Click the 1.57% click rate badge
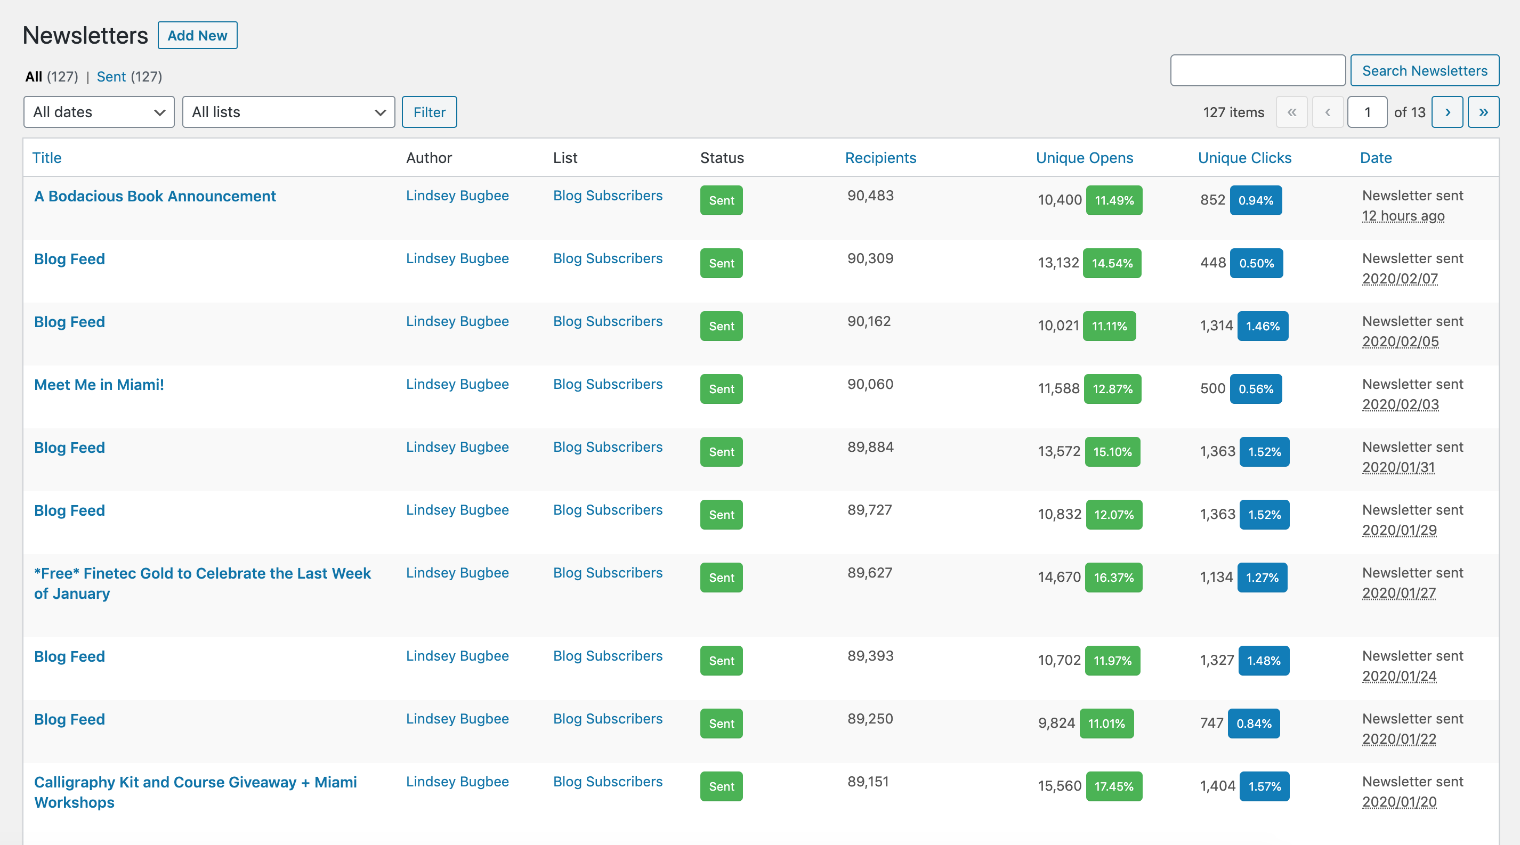Viewport: 1520px width, 845px height. point(1265,786)
